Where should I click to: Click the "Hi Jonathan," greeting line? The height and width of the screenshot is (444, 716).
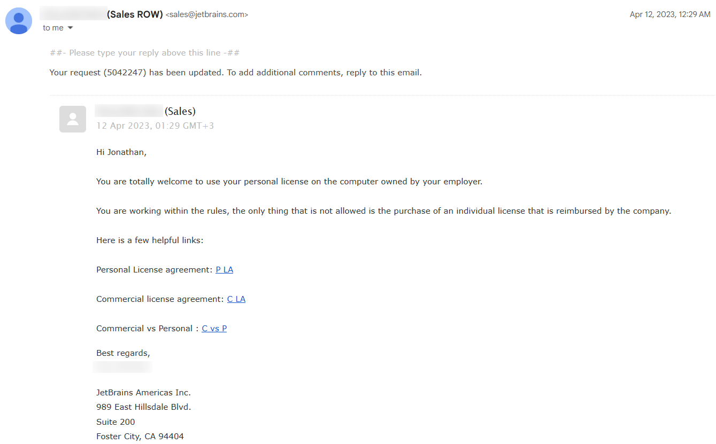121,152
